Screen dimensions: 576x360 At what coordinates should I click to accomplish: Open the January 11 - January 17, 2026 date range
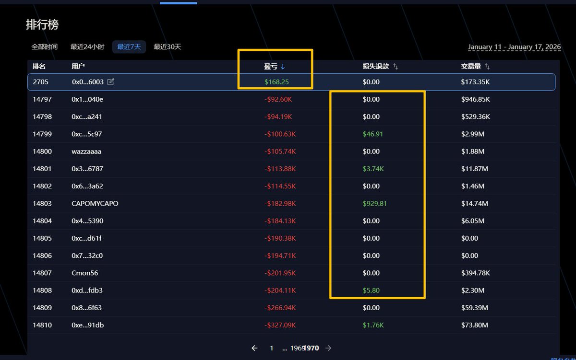click(x=515, y=47)
